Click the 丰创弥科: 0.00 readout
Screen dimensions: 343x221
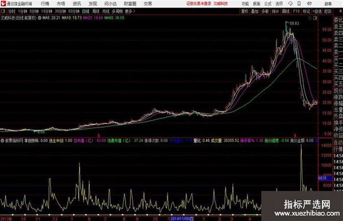coord(36,140)
